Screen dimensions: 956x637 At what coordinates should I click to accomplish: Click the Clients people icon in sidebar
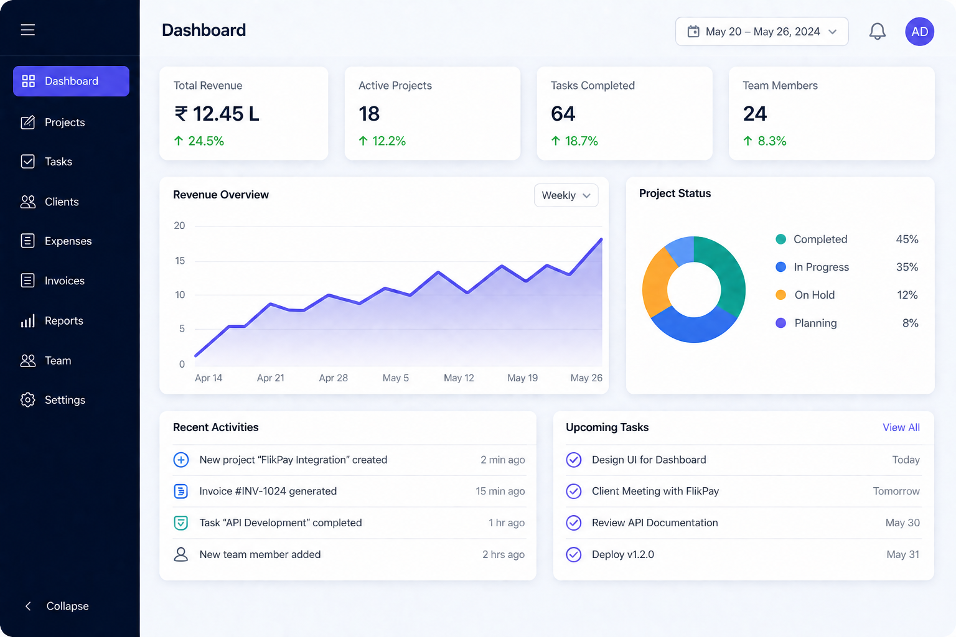pos(28,202)
